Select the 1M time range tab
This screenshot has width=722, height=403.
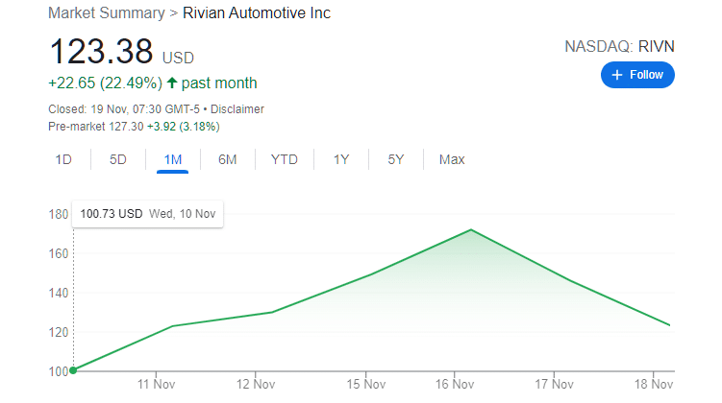pos(173,159)
